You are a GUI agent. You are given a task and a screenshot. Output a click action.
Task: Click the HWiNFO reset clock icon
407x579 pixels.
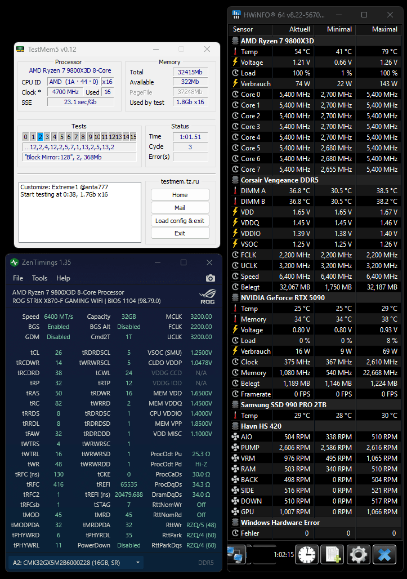coord(307,554)
